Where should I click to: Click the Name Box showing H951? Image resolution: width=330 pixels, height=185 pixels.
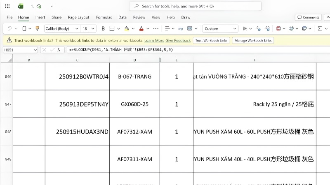20,50
